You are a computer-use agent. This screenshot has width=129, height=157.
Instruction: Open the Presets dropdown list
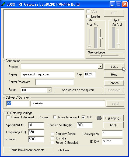pos(100,66)
